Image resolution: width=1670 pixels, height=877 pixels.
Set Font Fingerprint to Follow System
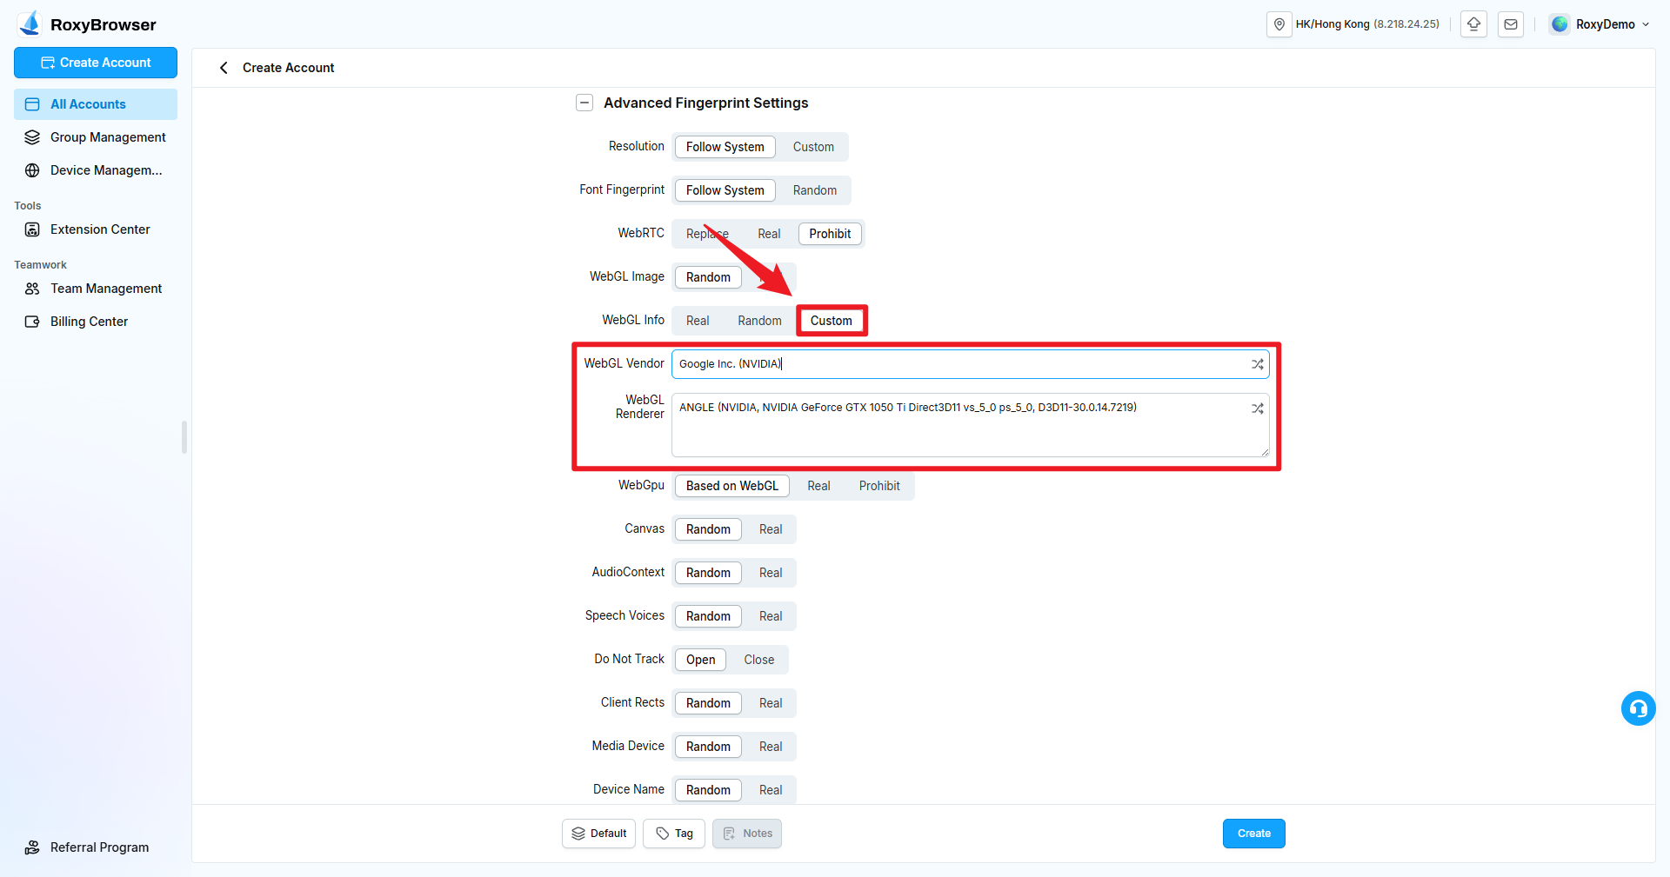[x=725, y=190]
